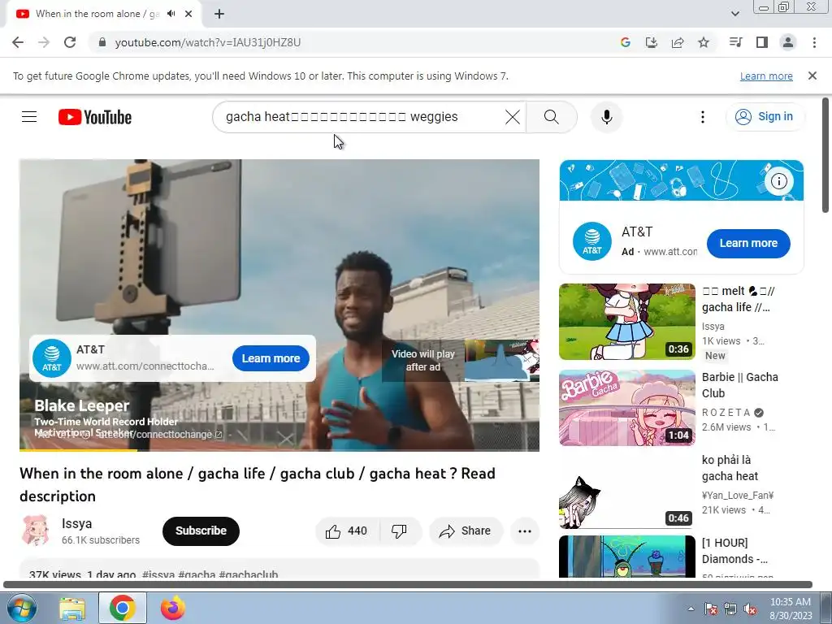Click the taskbar volume icon

750,609
